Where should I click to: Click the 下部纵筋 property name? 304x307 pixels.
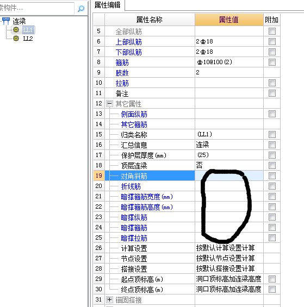tap(128, 52)
